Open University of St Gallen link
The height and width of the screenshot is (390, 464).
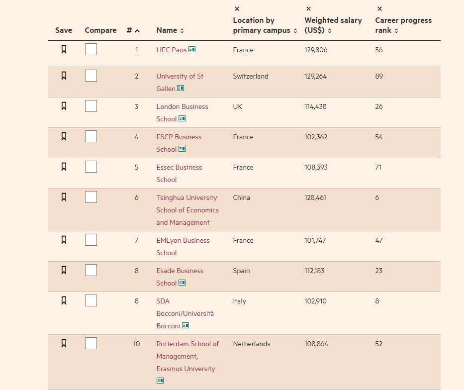pyautogui.click(x=180, y=82)
